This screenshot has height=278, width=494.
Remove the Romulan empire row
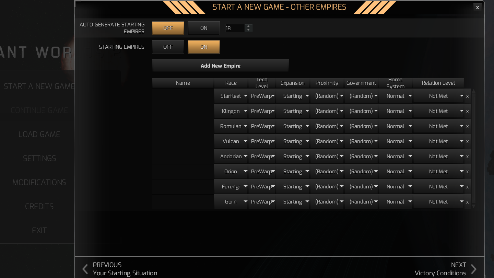coord(467,126)
